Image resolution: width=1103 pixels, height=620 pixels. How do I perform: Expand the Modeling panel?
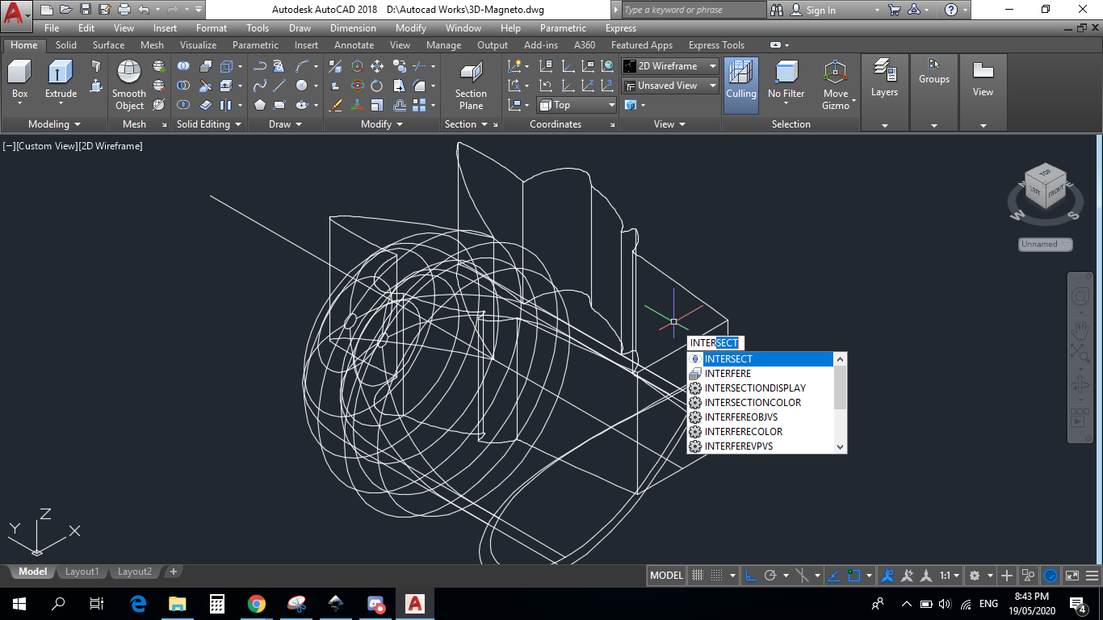[x=54, y=124]
